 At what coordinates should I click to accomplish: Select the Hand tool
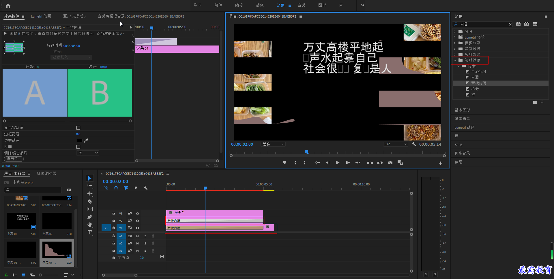coord(90,225)
